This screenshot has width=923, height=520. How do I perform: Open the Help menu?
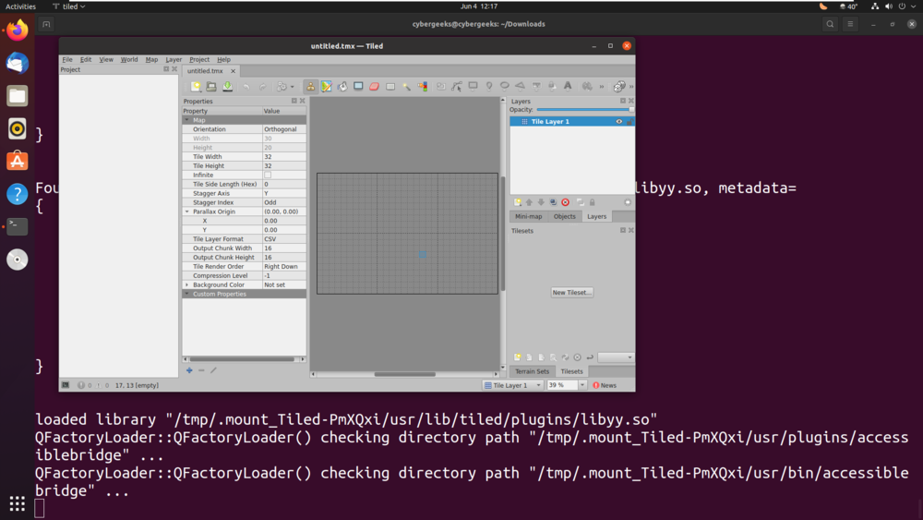(x=223, y=59)
